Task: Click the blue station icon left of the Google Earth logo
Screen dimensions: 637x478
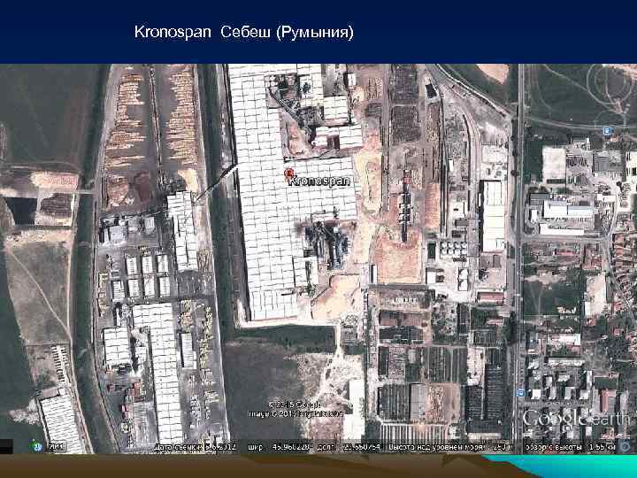Action: (x=520, y=393)
